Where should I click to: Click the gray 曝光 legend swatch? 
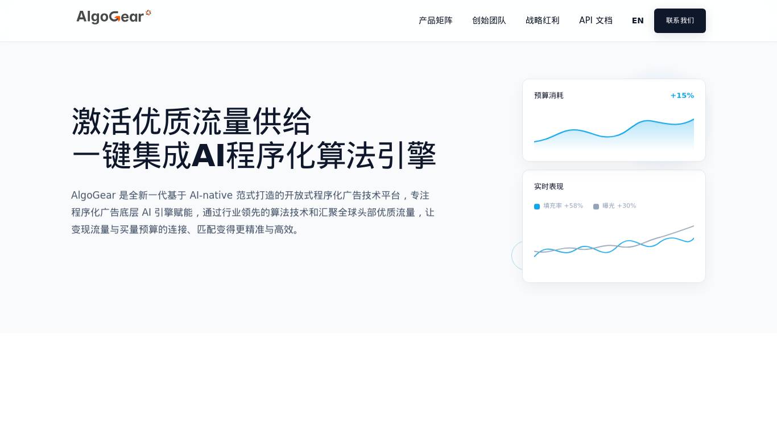(596, 207)
